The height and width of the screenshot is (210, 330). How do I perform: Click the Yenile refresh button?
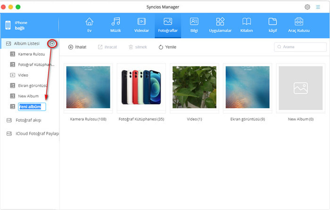pos(167,47)
